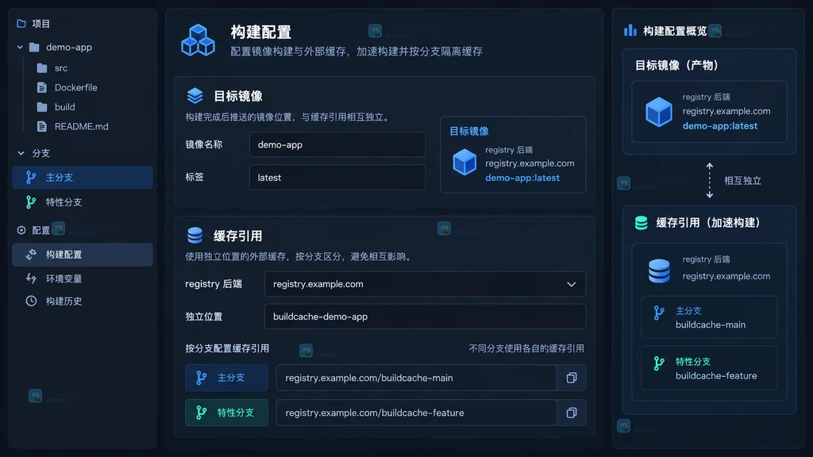This screenshot has height=457, width=813.
Task: Copy the buildcache-feature reference
Action: (572, 413)
